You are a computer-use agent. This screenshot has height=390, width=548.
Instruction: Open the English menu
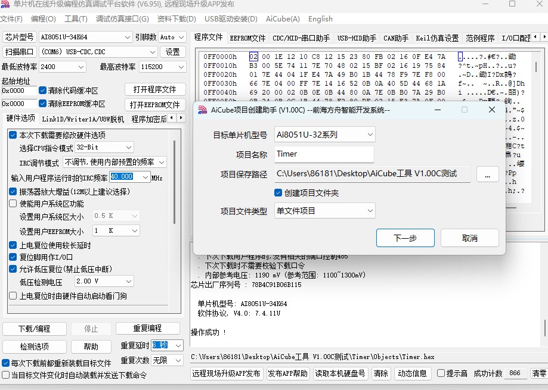(320, 19)
